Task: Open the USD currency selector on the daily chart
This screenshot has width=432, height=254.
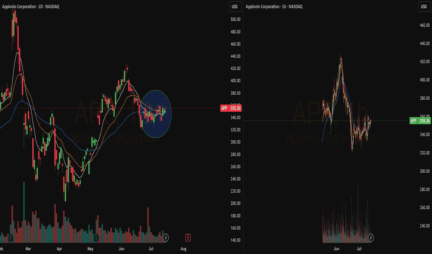Action: click(235, 6)
